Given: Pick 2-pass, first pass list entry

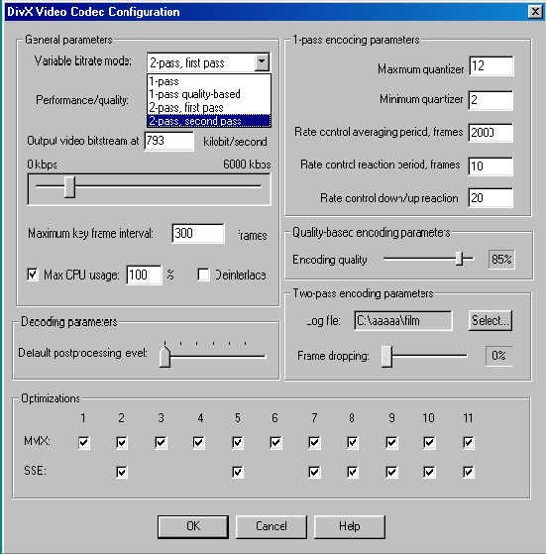Looking at the screenshot, I should point(209,107).
